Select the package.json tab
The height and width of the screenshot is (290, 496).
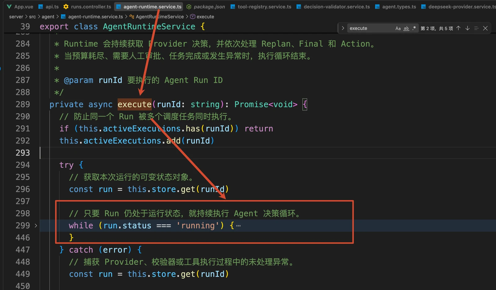coord(206,7)
